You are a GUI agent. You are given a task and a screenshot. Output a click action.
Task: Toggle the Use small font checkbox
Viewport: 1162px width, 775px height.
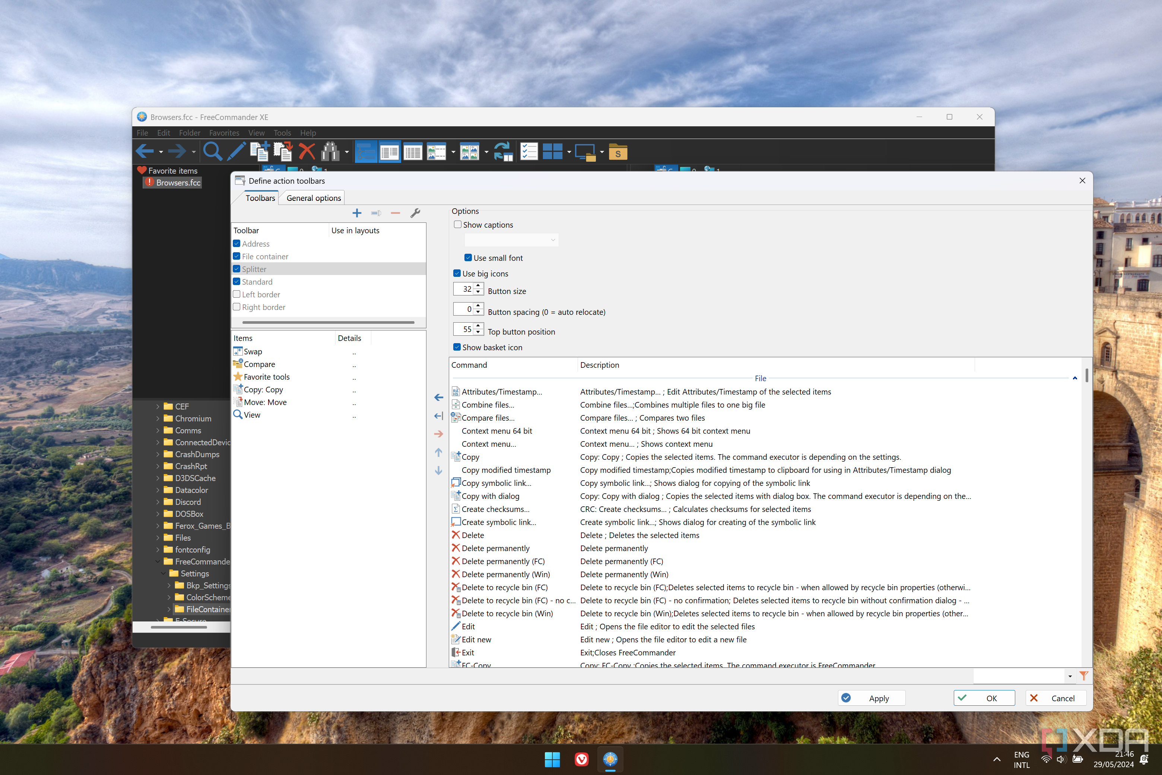click(x=468, y=257)
